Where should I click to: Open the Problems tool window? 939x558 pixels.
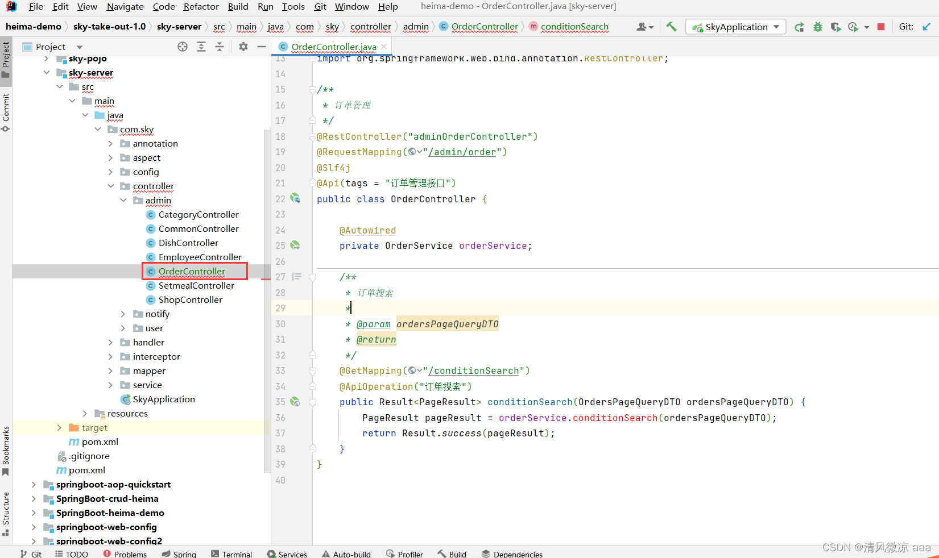125,553
